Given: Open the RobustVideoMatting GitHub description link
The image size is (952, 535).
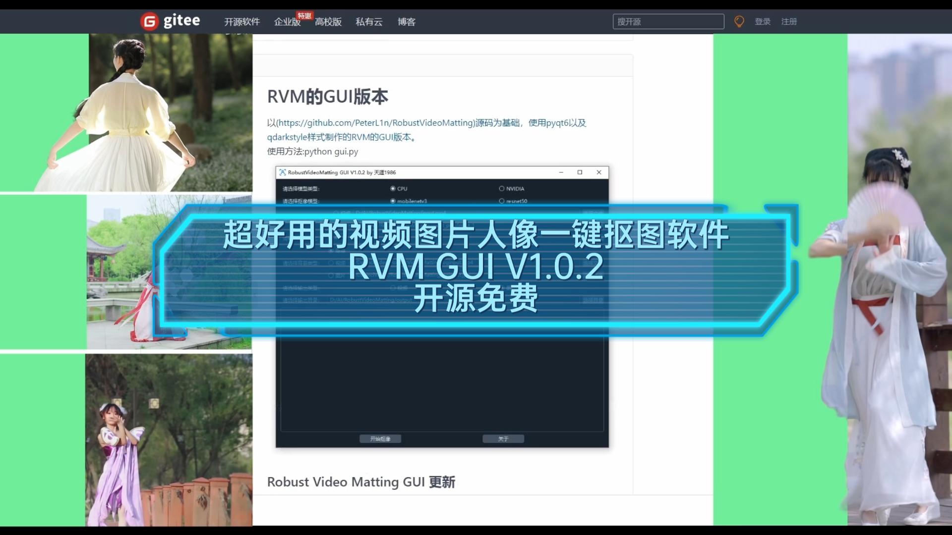Looking at the screenshot, I should click(x=426, y=130).
